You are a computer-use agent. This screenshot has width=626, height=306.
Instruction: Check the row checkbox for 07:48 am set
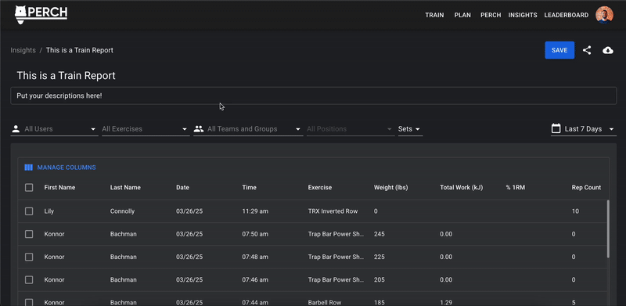click(29, 257)
